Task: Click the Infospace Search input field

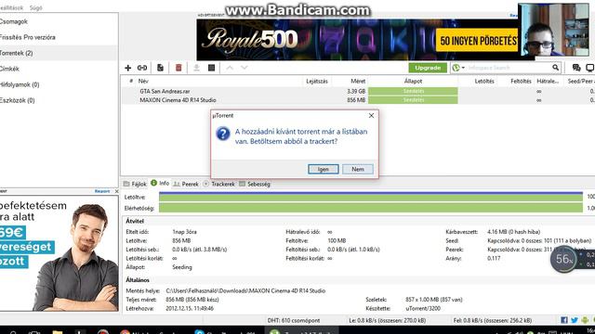Action: tap(509, 68)
